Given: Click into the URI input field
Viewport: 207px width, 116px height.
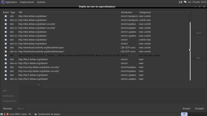Looking at the screenshot, I should 112,91.
